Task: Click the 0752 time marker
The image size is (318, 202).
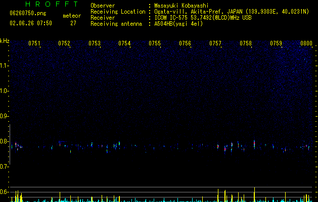Action: coord(64,43)
